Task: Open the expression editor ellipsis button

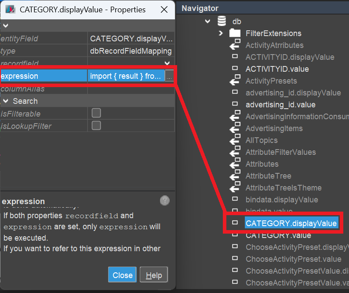Action: [169, 76]
